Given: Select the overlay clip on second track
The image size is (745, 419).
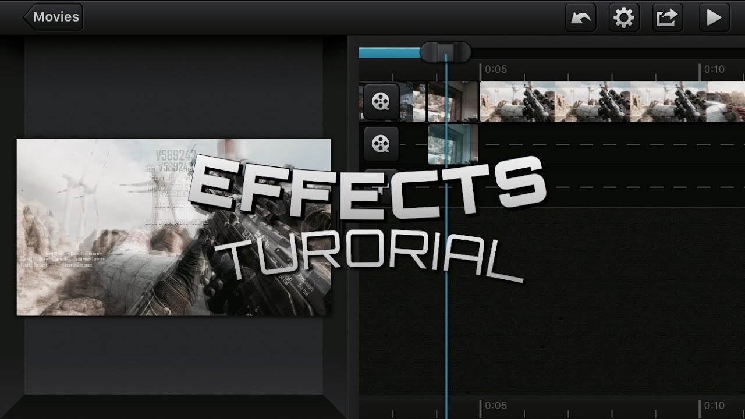Looking at the screenshot, I should click(453, 144).
